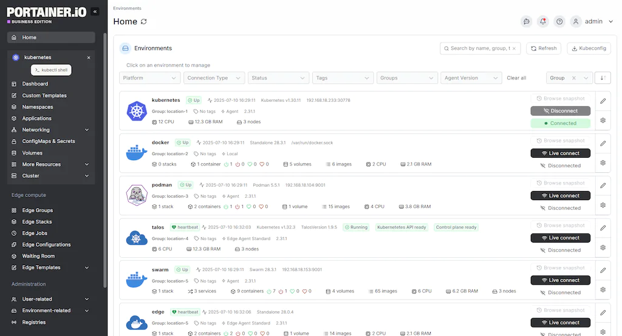Click the edge cloud logo
The height and width of the screenshot is (336, 622).
point(137,323)
